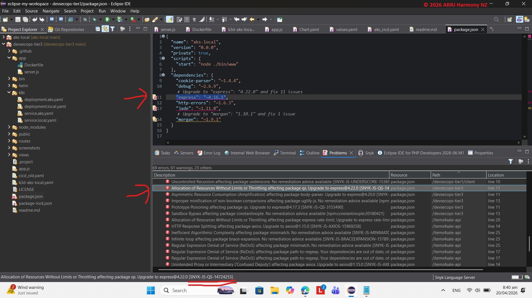Sort problems by Location column header
Viewport: 532px width, 298px height.
coord(506,175)
